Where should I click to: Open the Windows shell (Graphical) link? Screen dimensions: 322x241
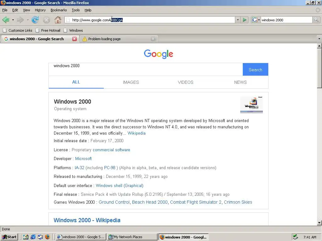[119, 186]
